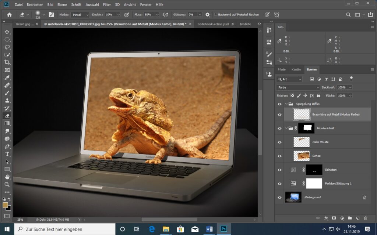Open the Fluss 50% dropdown arrow
Viewport: 377px width, 235px height.
[x=157, y=15]
